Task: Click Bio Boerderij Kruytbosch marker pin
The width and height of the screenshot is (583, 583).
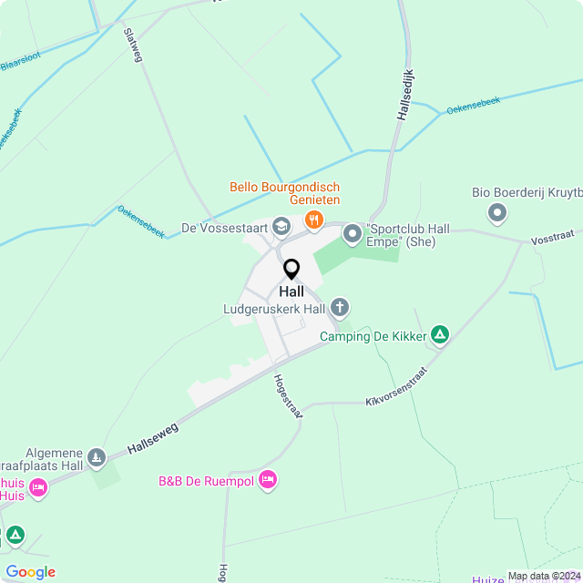Action: tap(497, 214)
